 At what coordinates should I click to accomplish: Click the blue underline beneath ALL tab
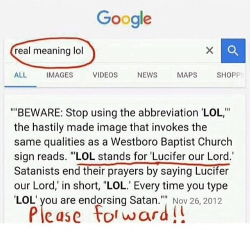click(x=20, y=87)
